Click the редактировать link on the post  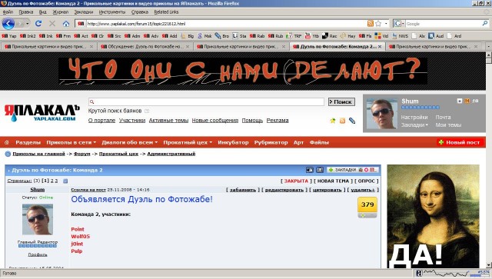click(284, 190)
